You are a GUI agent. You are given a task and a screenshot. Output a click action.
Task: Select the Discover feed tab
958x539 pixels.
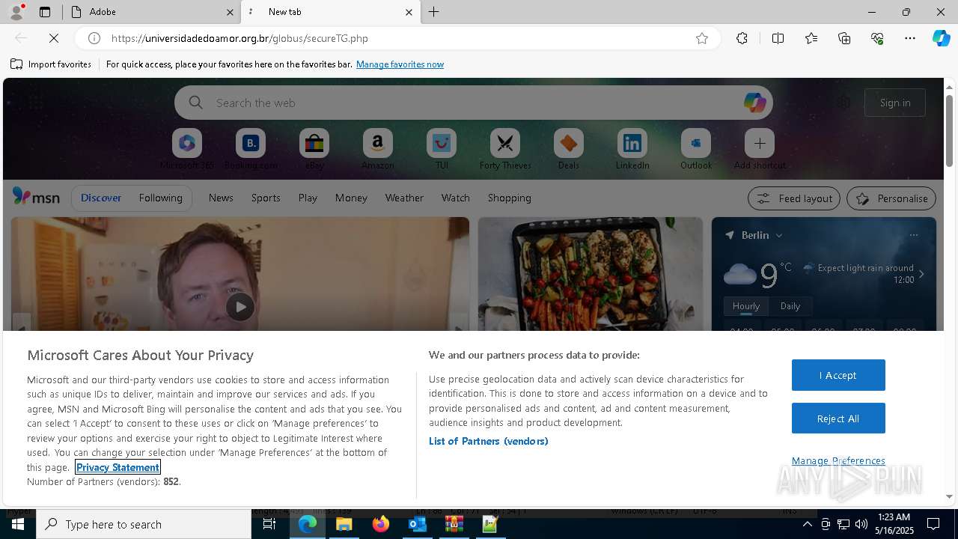(101, 198)
